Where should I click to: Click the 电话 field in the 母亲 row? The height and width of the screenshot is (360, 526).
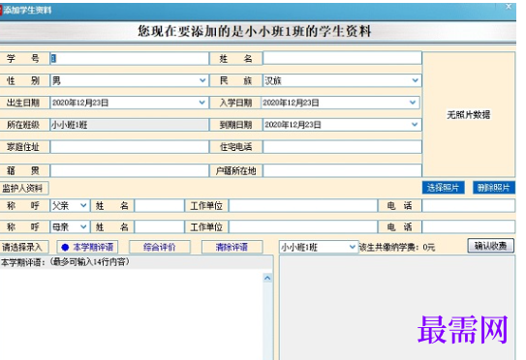[468, 226]
